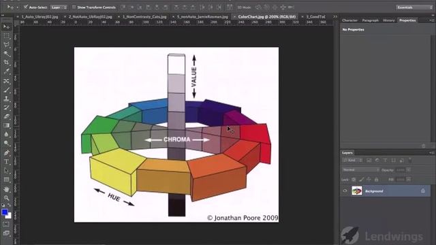Switch to the 2_NotAuto document tab

(x=91, y=16)
